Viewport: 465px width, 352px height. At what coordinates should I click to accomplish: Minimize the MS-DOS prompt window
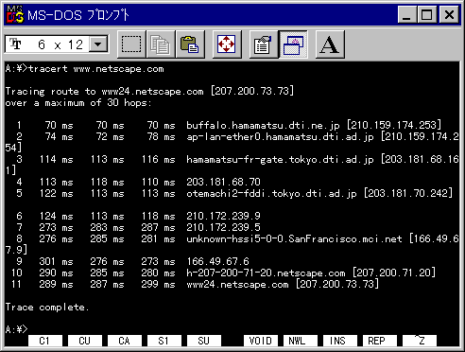pyautogui.click(x=407, y=14)
